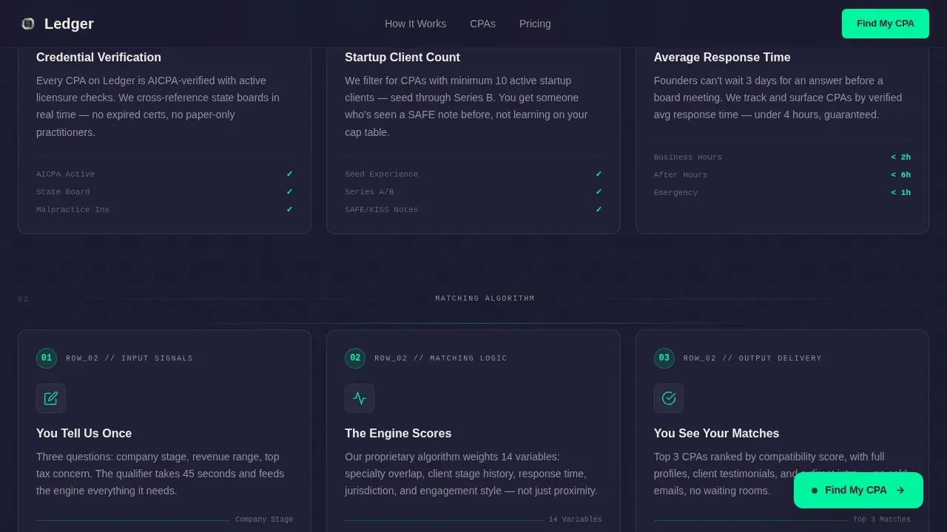Click the You See Your Matches heading
Screen dimensions: 947x532
pos(716,434)
